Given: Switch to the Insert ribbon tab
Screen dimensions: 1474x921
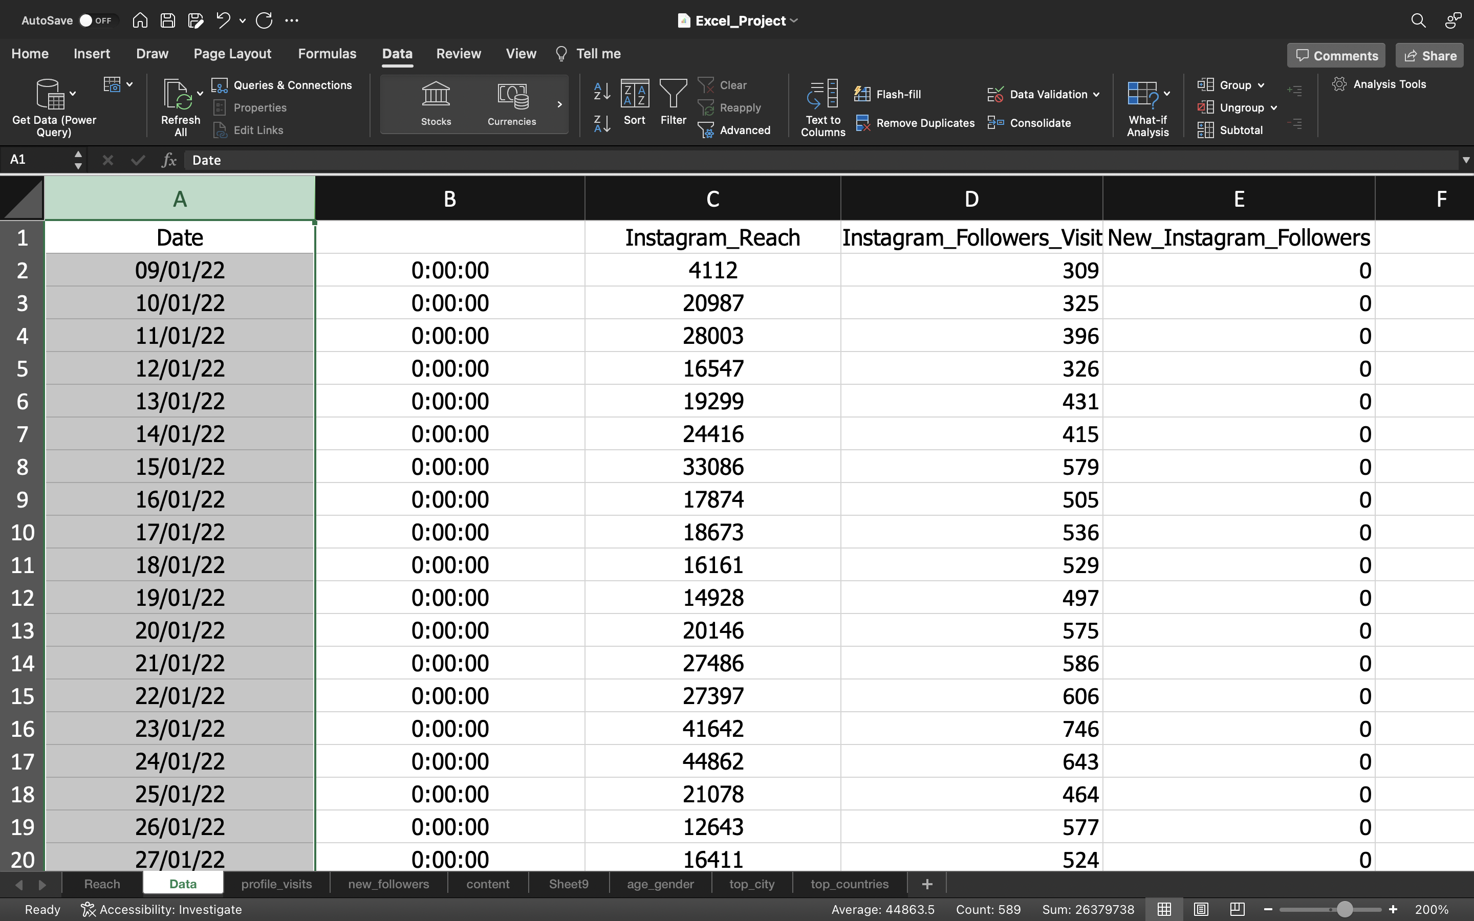Looking at the screenshot, I should pyautogui.click(x=92, y=54).
